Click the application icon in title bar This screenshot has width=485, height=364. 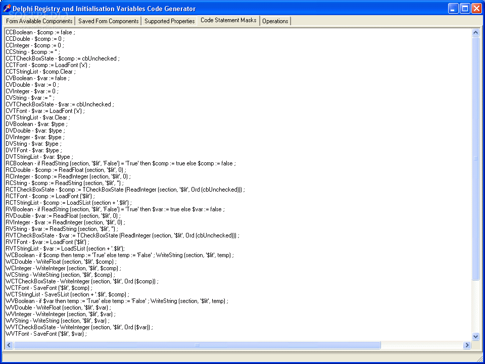pos(7,9)
